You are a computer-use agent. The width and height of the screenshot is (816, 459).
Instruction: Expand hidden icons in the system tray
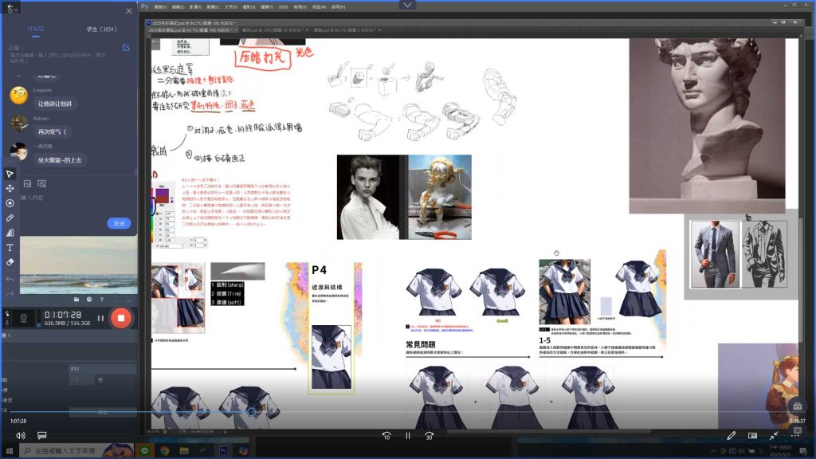point(713,450)
